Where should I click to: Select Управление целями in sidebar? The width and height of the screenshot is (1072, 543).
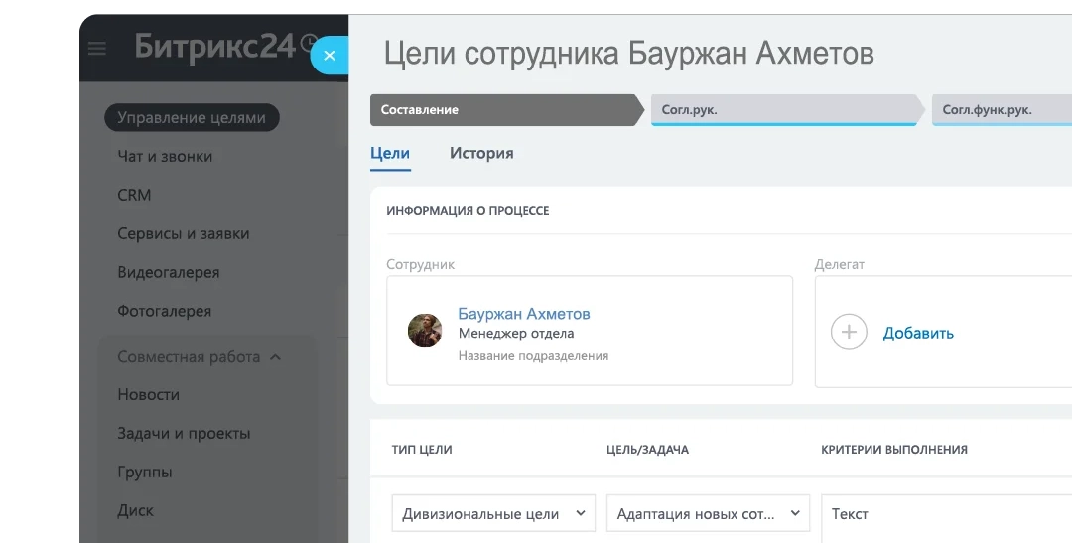click(192, 117)
